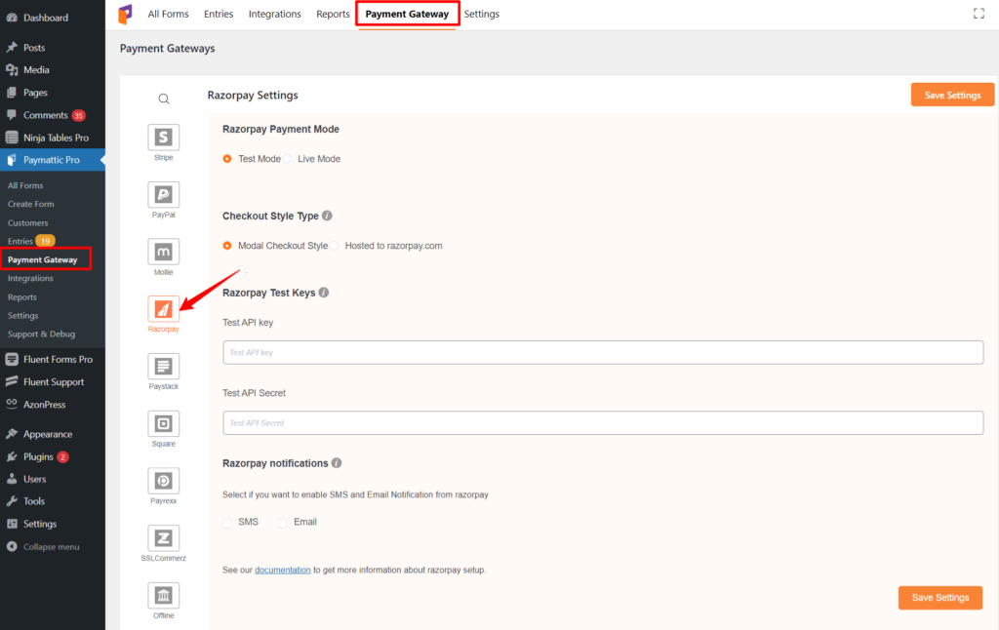Open Paystack gateway configuration
The image size is (999, 630).
click(x=163, y=367)
